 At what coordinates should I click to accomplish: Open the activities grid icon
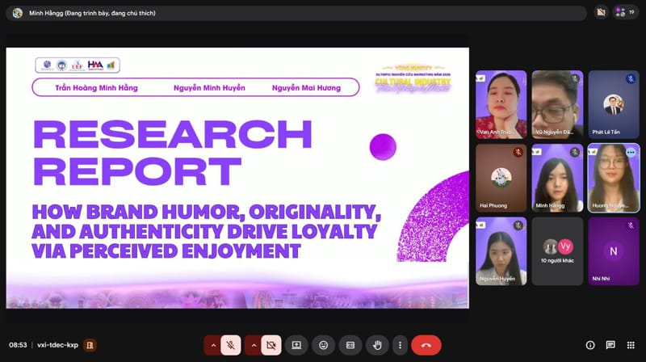(x=631, y=345)
